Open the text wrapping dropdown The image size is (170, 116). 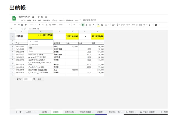[x=123, y=25]
